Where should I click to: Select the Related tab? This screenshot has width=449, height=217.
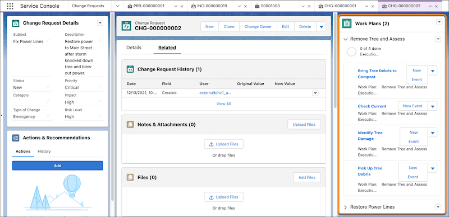[167, 48]
